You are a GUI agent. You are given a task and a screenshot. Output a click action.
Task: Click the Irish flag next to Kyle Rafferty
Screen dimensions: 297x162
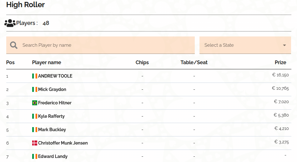pos(35,116)
